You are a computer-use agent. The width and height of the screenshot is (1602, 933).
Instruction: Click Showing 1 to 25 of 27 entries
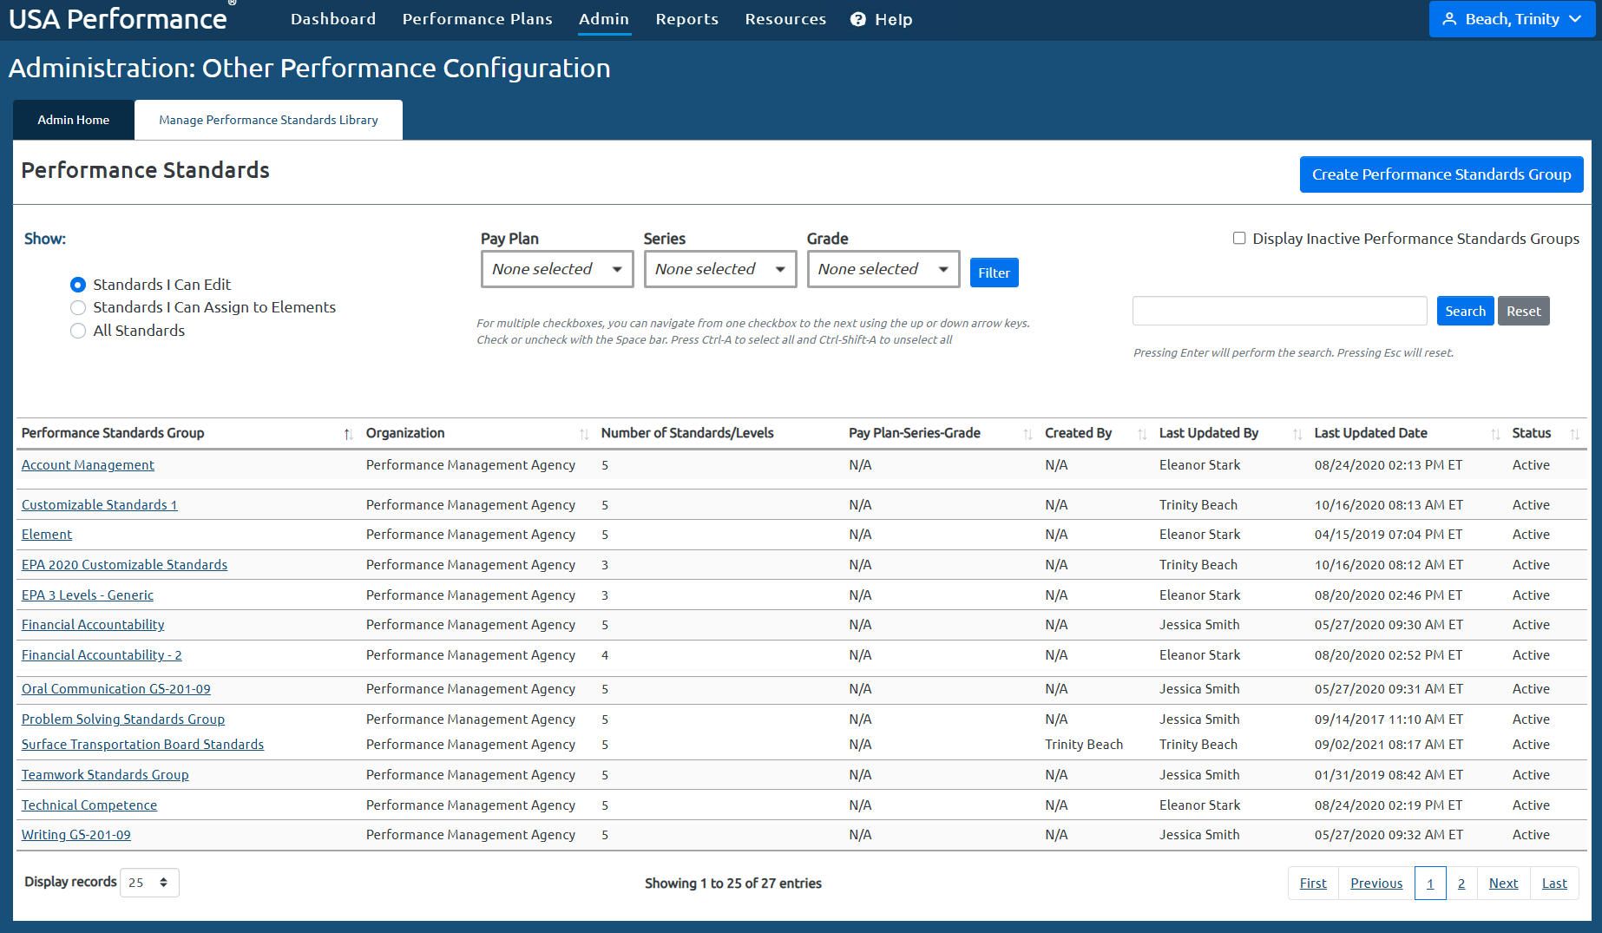[733, 884]
